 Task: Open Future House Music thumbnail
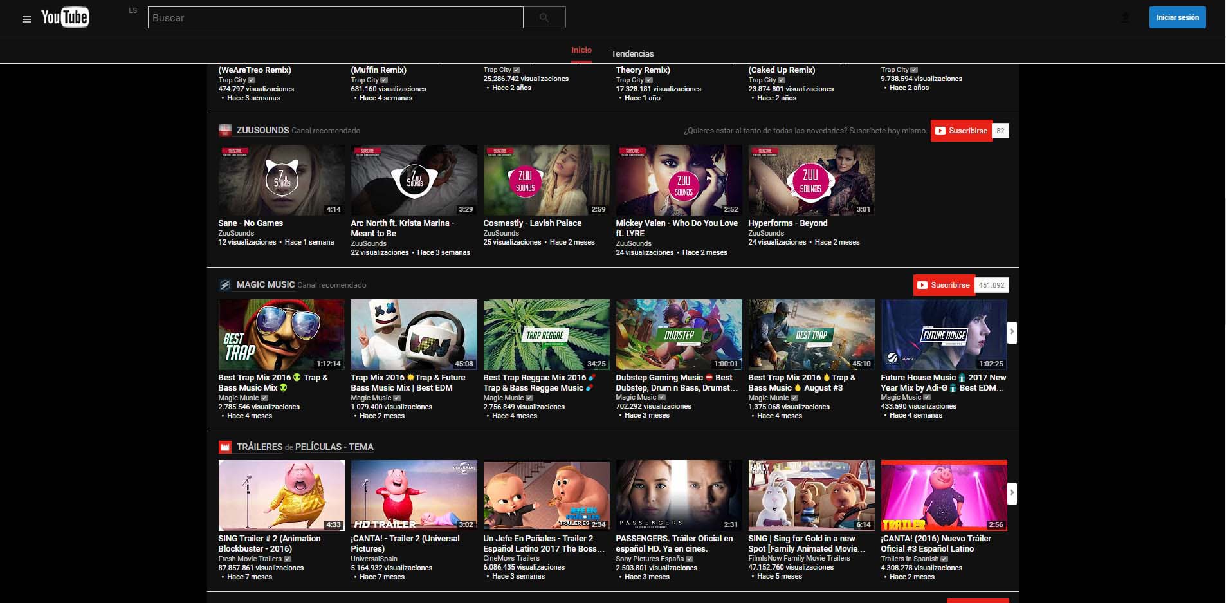click(x=944, y=335)
